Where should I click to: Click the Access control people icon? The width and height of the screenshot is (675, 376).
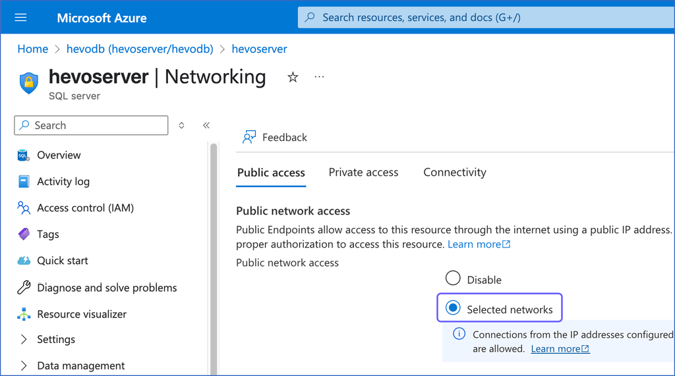click(24, 208)
